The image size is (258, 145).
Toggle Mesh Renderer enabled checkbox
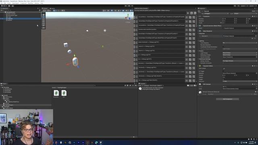click(202, 31)
